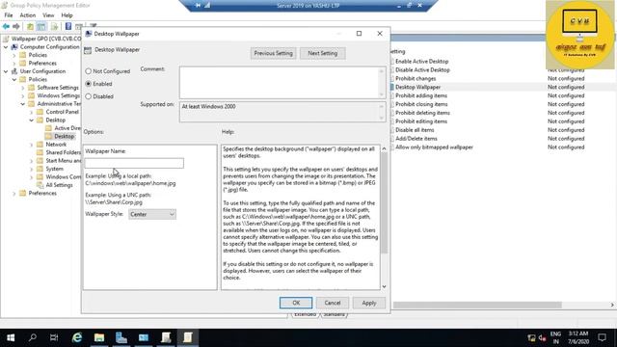Select the Enabled radio button
The image size is (617, 347).
(88, 84)
